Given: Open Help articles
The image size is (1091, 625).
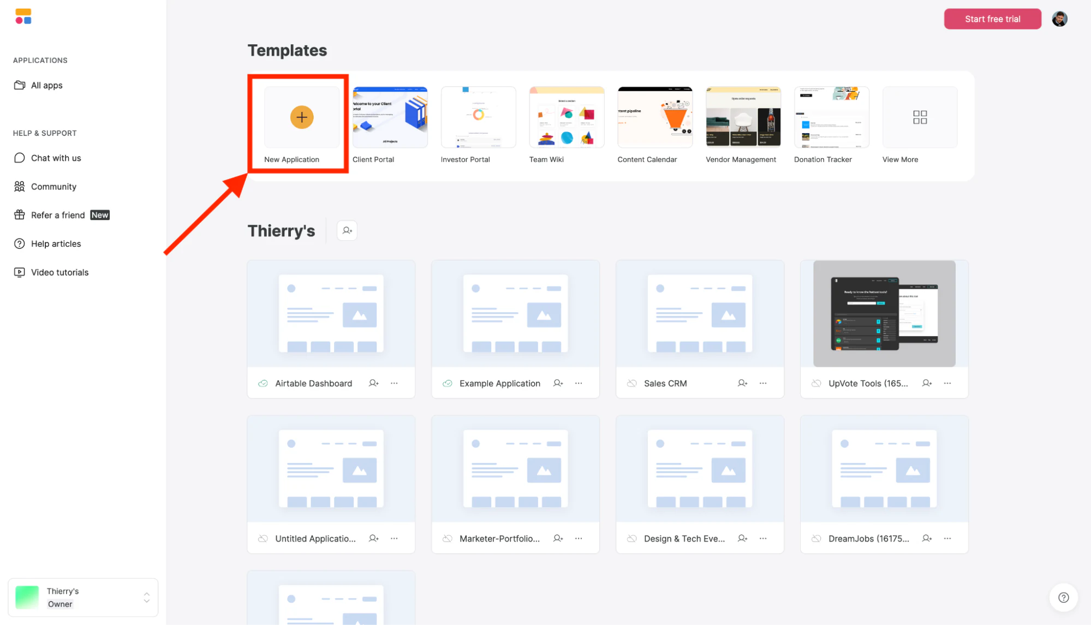Looking at the screenshot, I should 47,243.
